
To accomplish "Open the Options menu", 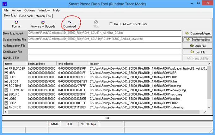I will pyautogui.click(x=30, y=10).
